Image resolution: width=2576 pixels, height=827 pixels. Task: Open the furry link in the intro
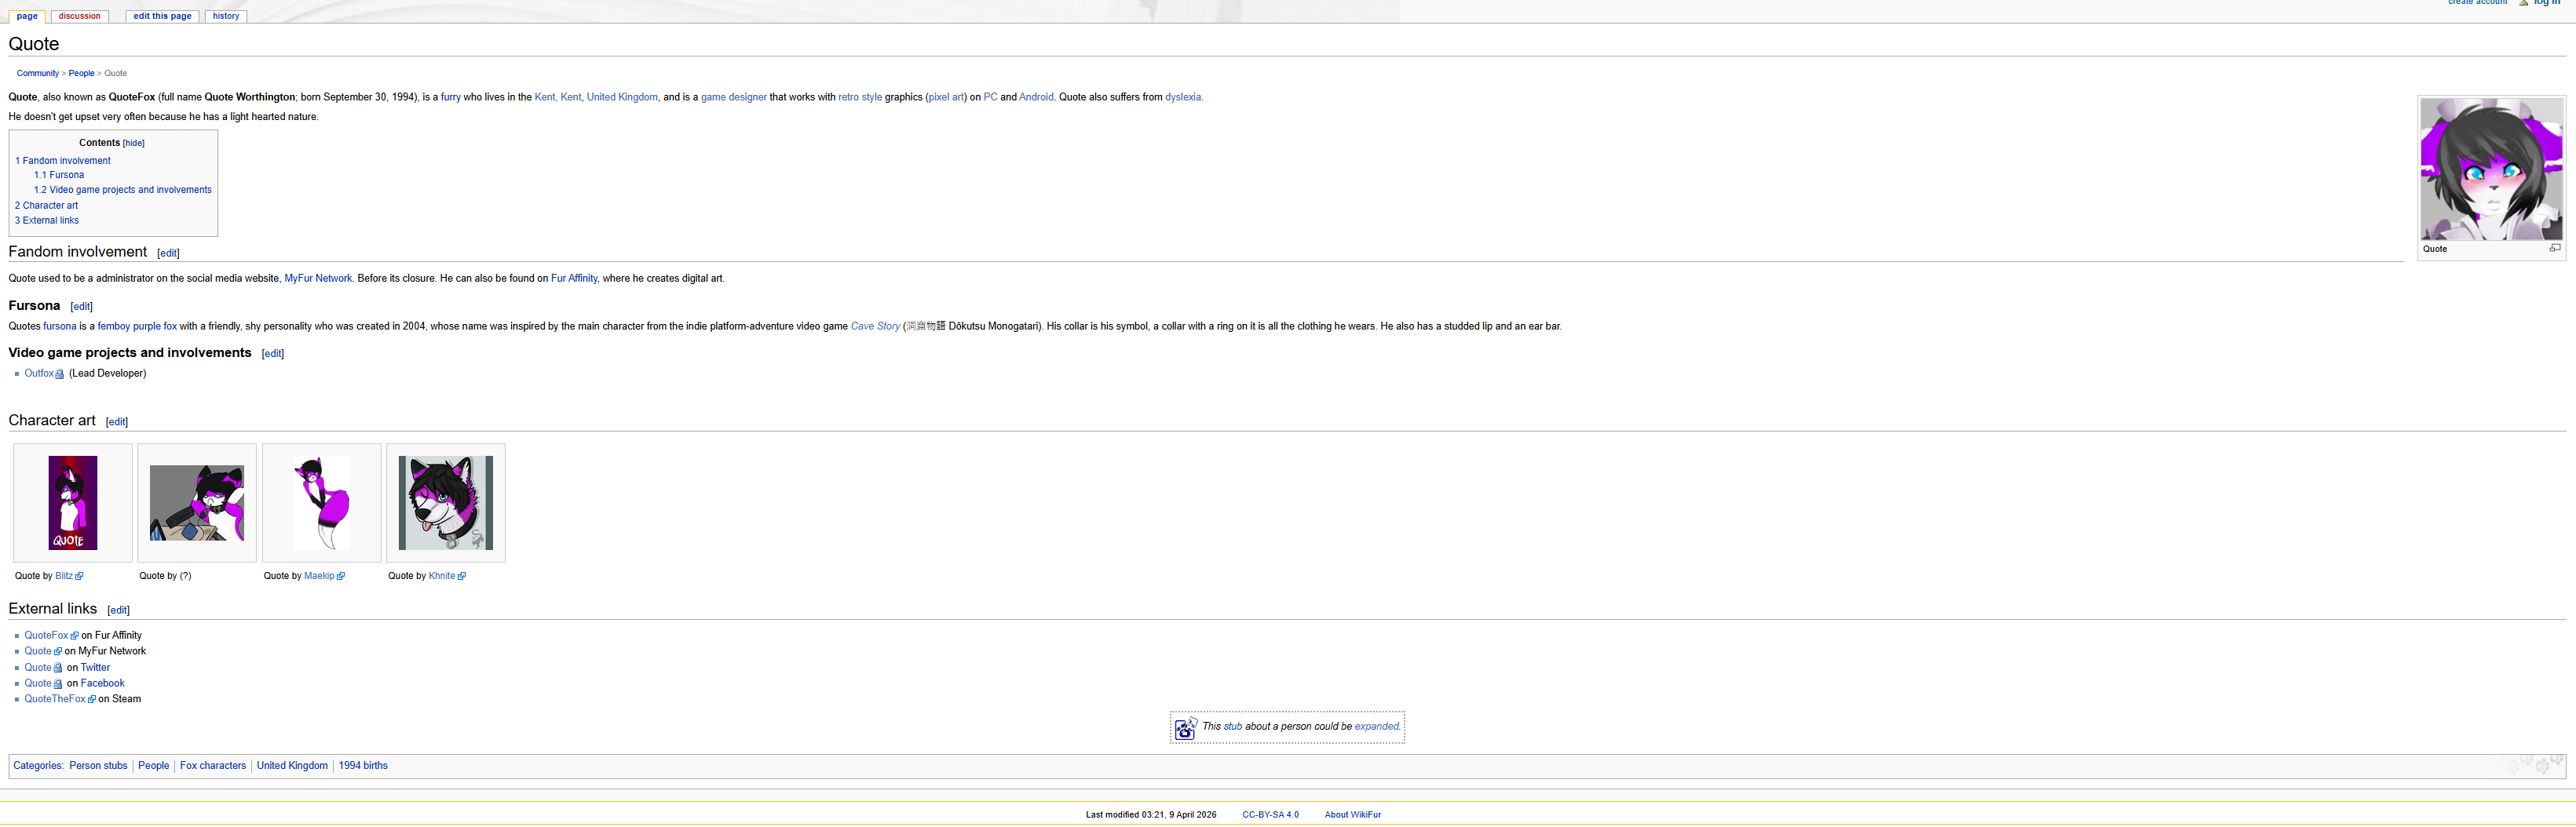pos(451,97)
